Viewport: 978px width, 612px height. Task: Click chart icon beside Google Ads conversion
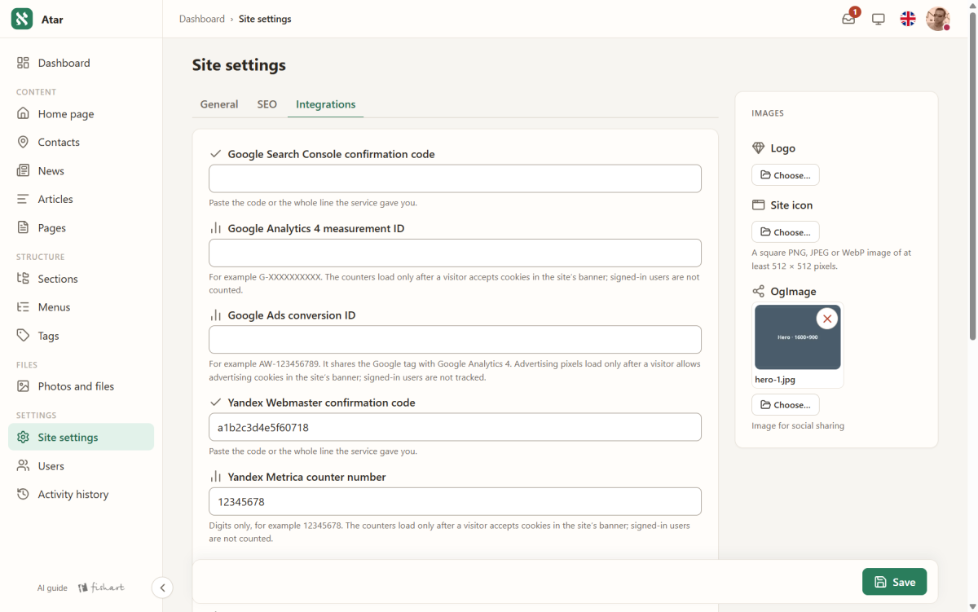coord(216,315)
